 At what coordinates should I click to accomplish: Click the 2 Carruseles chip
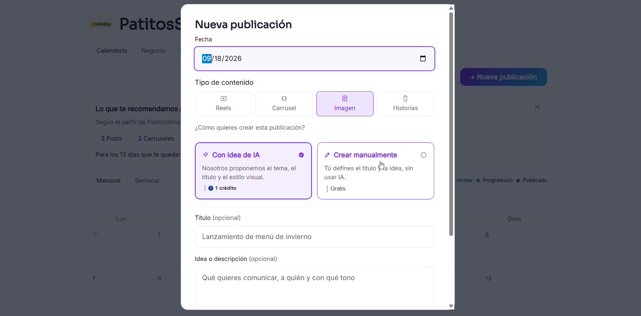156,139
